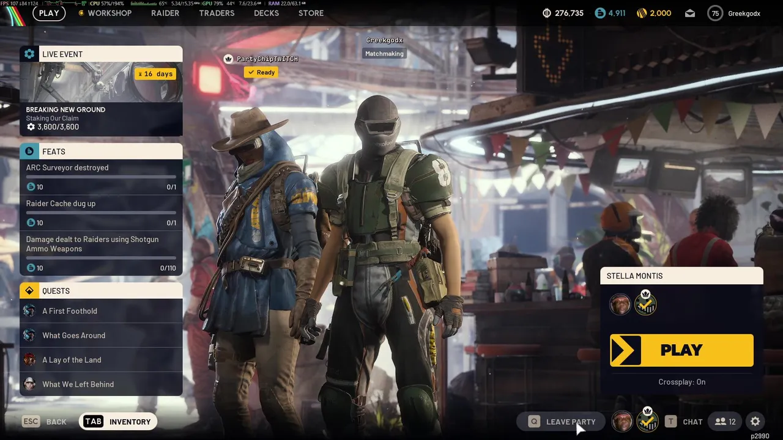
Task: Click the A Lay of the Land portrait icon
Action: (29, 360)
